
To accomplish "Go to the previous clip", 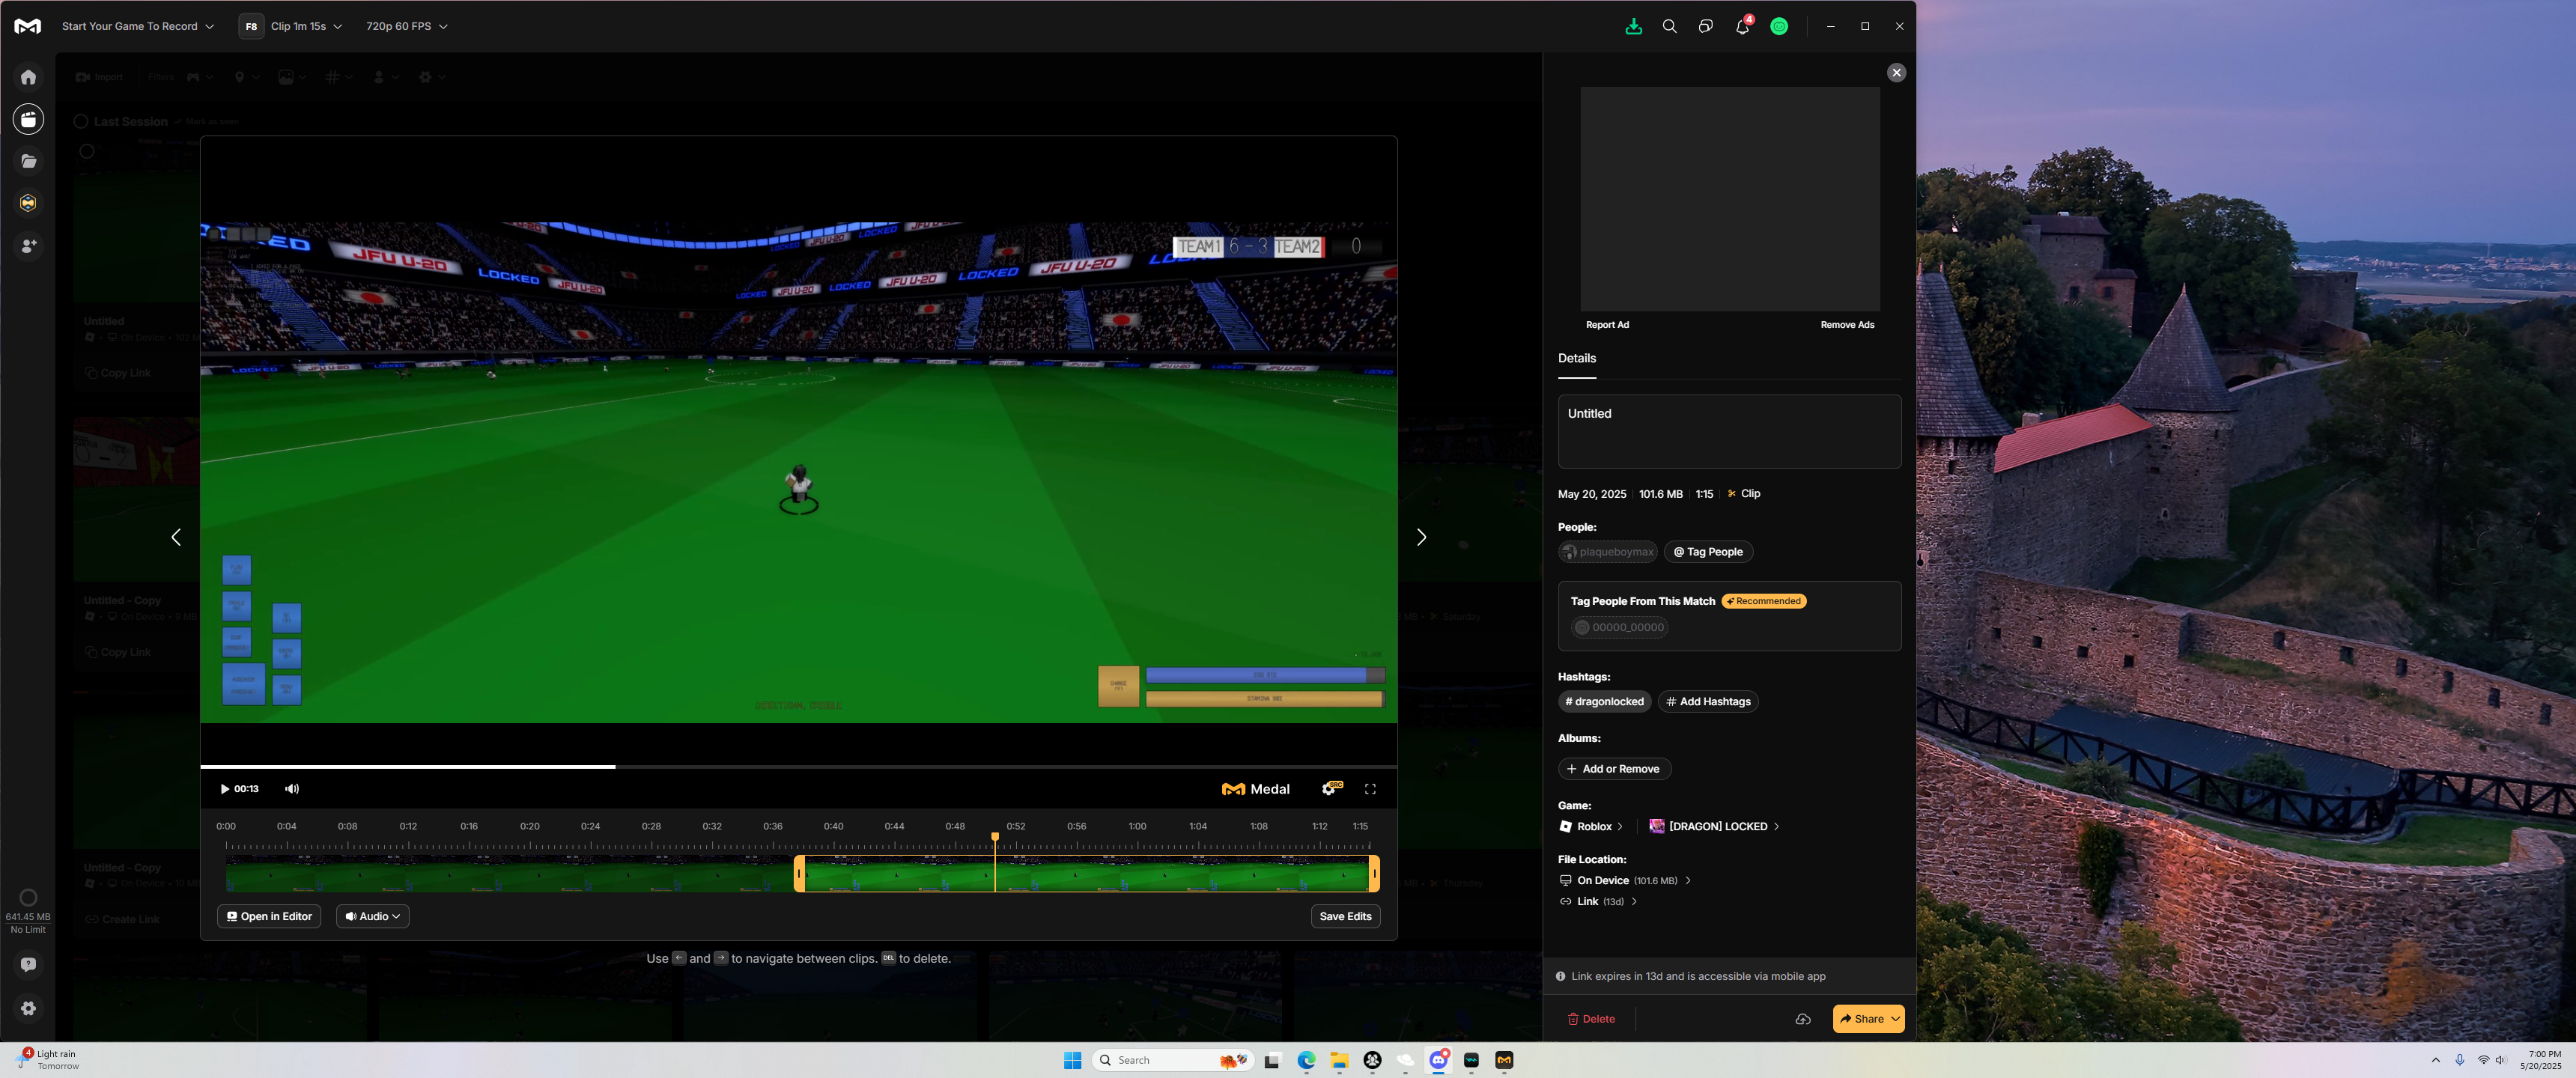I will pyautogui.click(x=176, y=537).
